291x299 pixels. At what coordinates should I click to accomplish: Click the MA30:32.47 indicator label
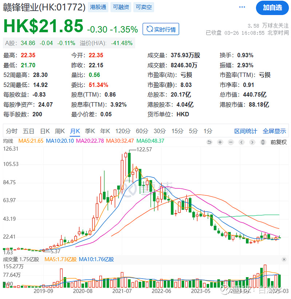point(120,141)
